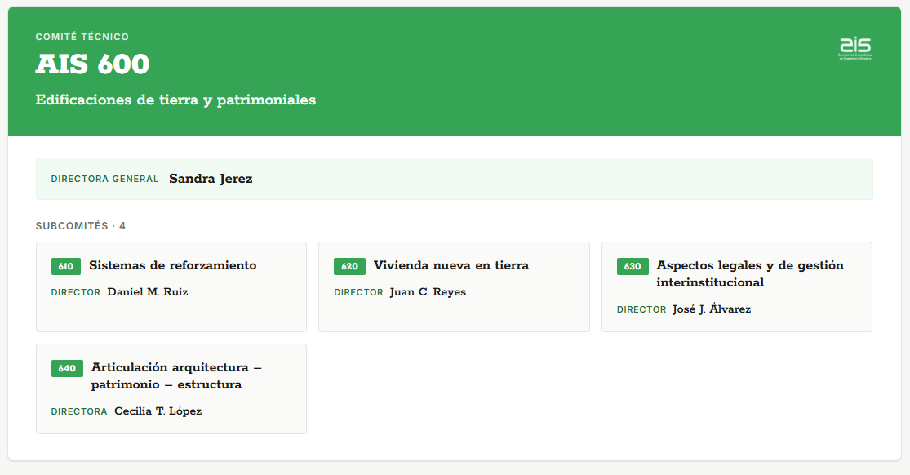910x475 pixels.
Task: Click Edificaciones de tierra y patrimoniales subtitle
Action: click(175, 100)
